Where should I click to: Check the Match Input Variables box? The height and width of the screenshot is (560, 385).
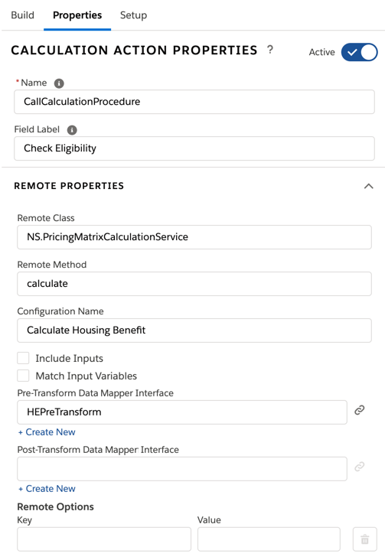[x=23, y=376]
